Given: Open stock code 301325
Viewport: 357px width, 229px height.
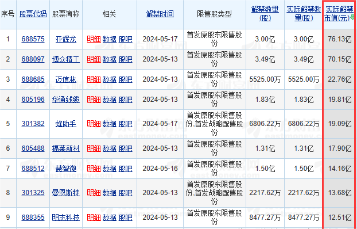Looking at the screenshot, I should pyautogui.click(x=33, y=193).
